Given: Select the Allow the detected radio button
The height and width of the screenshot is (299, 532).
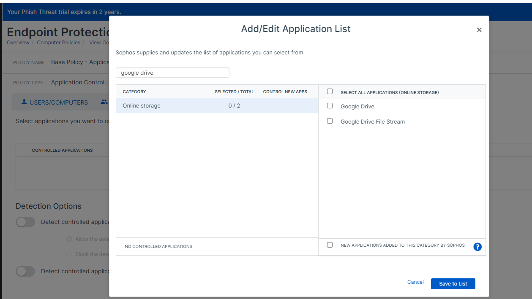Looking at the screenshot, I should pyautogui.click(x=69, y=239).
